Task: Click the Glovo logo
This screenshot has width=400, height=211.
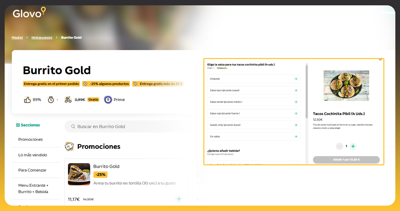Action: [x=29, y=13]
